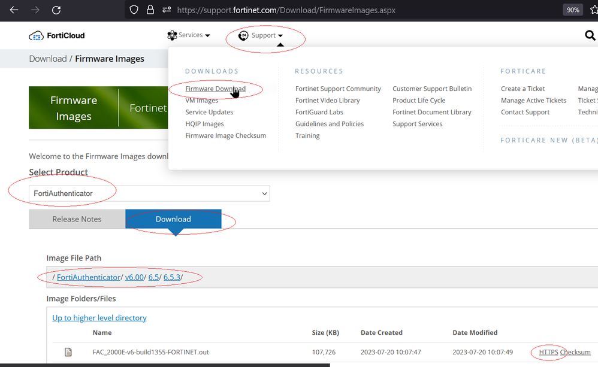This screenshot has height=367, width=598.
Task: Click the bookmark star icon
Action: [593, 10]
